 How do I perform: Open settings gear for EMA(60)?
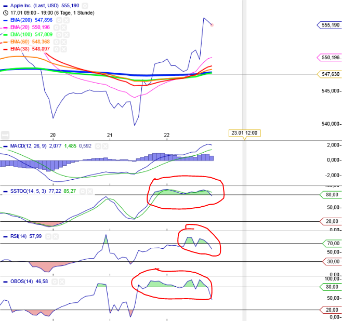(56, 42)
